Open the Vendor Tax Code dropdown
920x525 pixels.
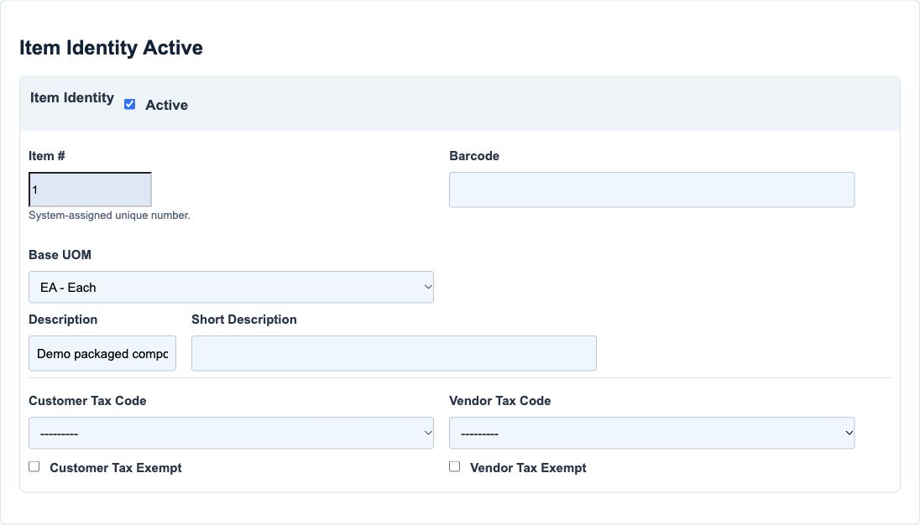click(652, 433)
